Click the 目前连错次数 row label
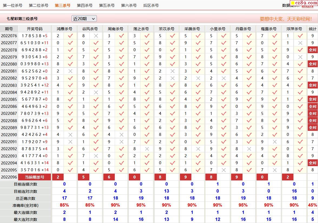This screenshot has width=318, height=223. pos(25,184)
